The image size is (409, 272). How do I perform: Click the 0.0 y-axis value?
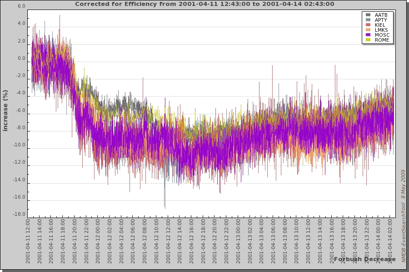point(22,58)
